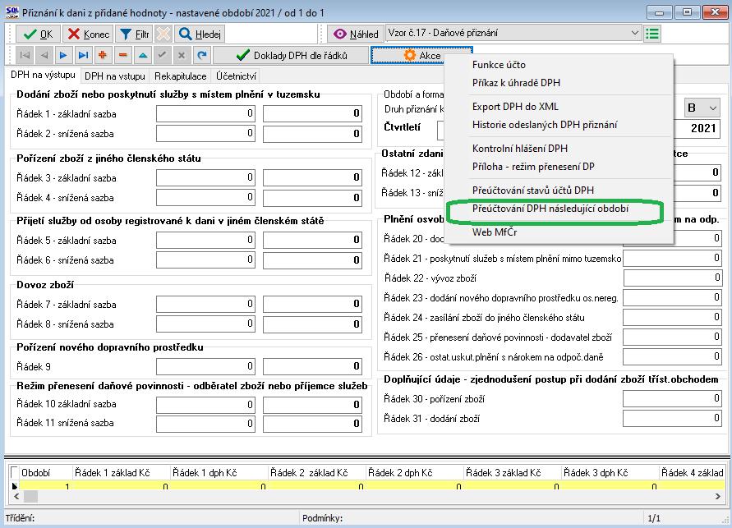
Task: Click Řádek 3 základní sazba base field
Action: click(205, 177)
